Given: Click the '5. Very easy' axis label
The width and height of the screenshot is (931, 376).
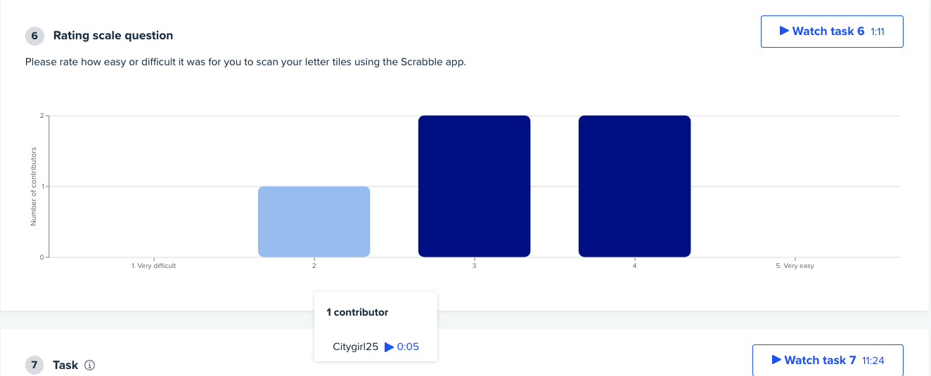Looking at the screenshot, I should pos(795,266).
